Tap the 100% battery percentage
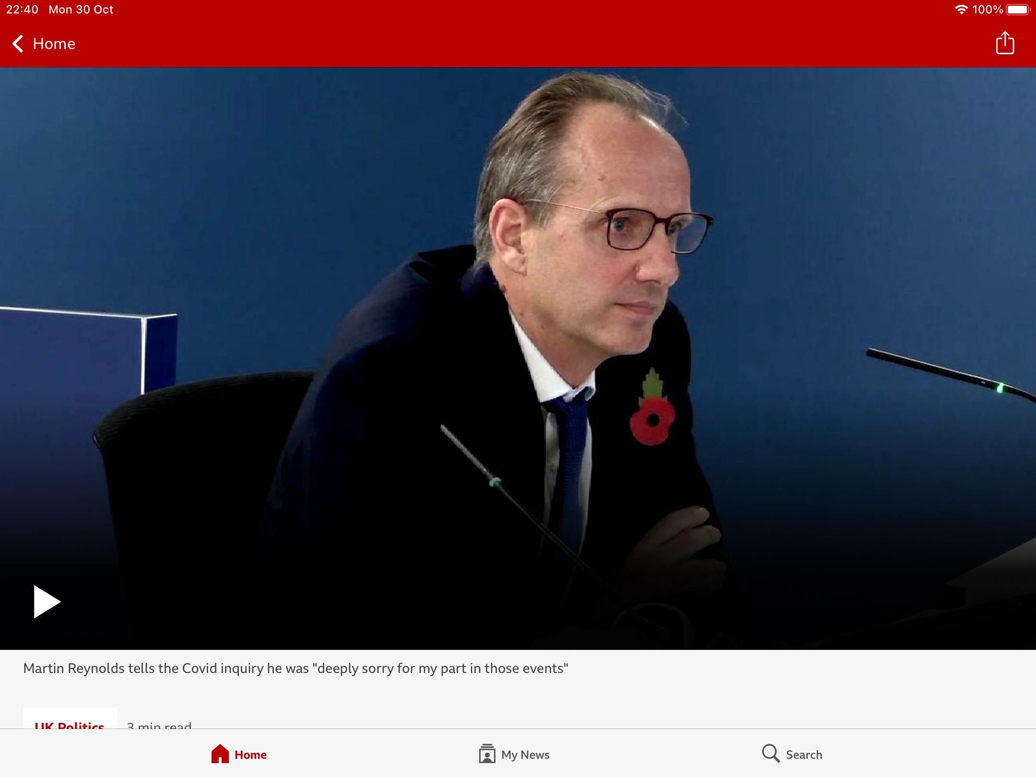 click(987, 10)
